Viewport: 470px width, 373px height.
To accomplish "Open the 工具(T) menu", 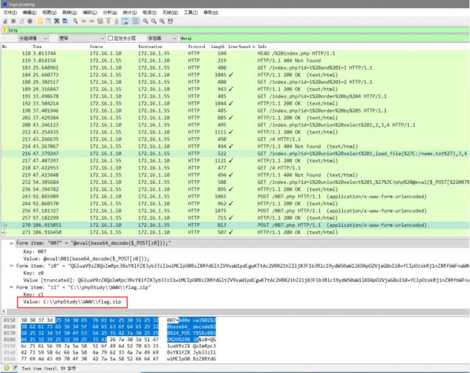I will (191, 13).
